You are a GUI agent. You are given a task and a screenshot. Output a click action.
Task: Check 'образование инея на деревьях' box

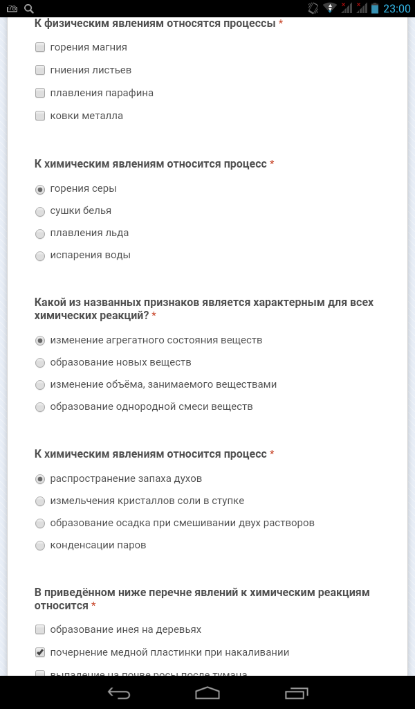coord(40,629)
